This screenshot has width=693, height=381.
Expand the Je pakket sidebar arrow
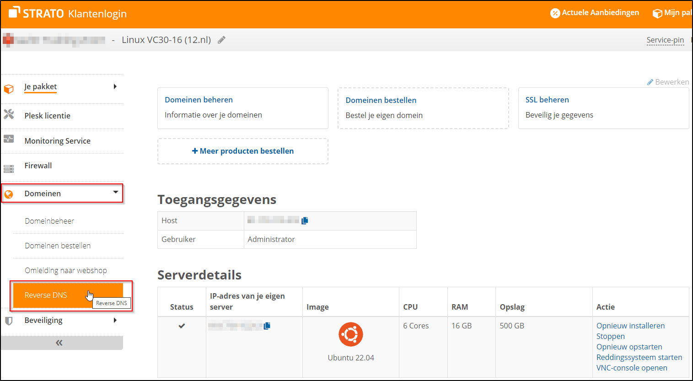pyautogui.click(x=116, y=86)
